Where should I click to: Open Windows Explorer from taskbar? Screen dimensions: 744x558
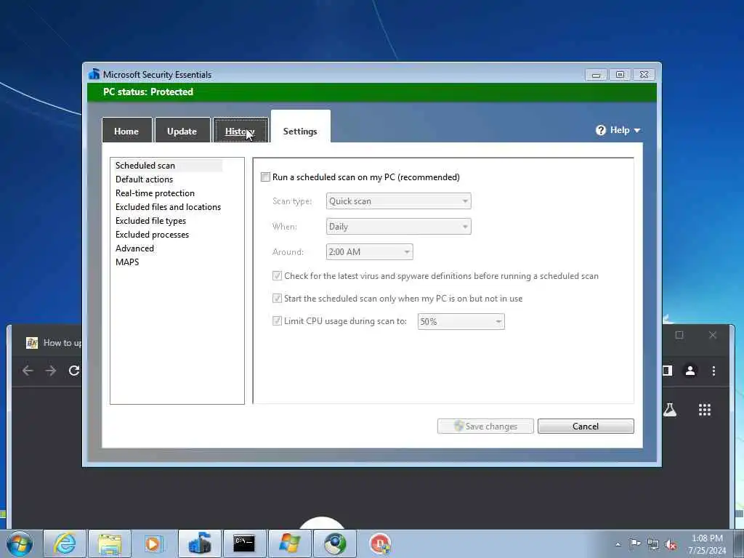click(x=110, y=543)
